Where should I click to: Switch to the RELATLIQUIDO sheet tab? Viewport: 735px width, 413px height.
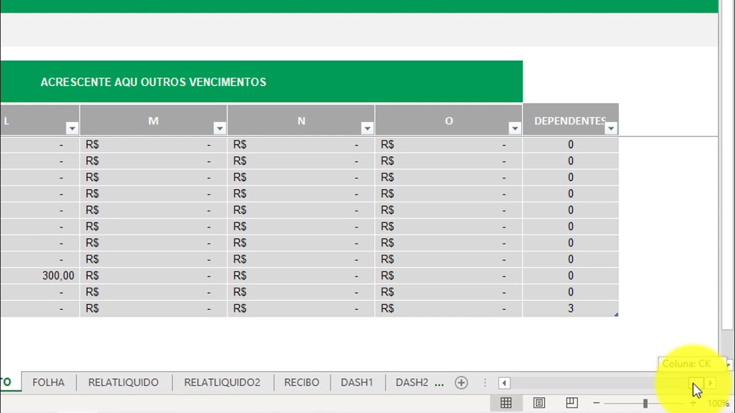tap(123, 383)
